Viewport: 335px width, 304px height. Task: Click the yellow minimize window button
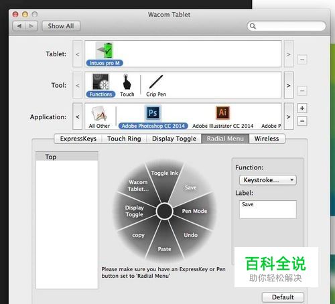coord(25,15)
